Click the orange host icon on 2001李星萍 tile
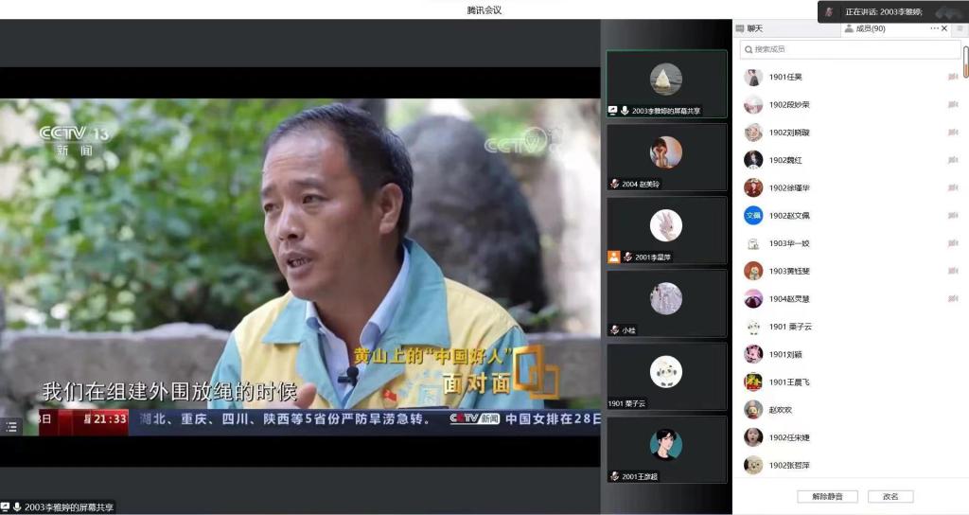Viewport: 969px width, 515px height. [613, 257]
